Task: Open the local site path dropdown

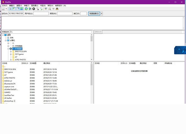Action: 91,32
